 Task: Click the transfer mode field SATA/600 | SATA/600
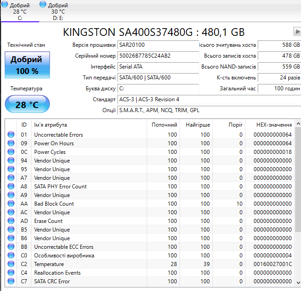tap(158, 78)
